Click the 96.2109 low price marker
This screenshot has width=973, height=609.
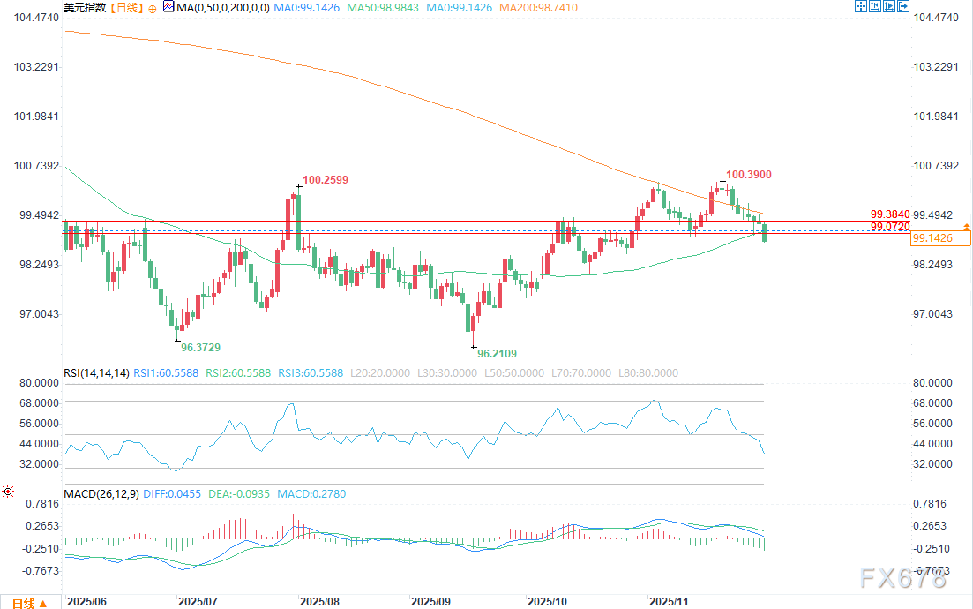pyautogui.click(x=497, y=353)
